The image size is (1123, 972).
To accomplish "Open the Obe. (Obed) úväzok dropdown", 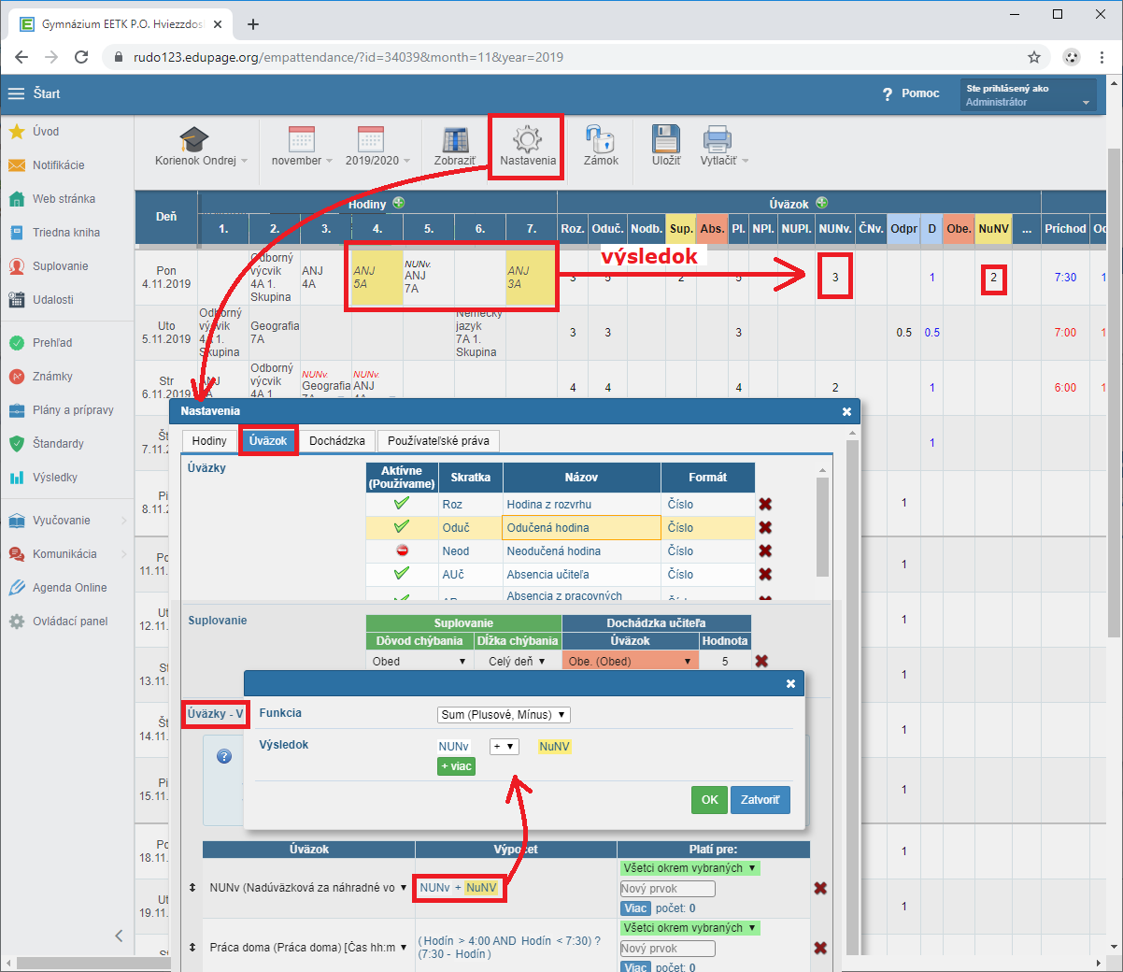I will pos(631,661).
